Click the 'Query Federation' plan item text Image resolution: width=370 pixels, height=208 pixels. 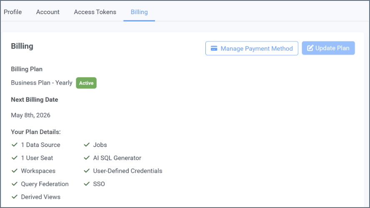(45, 184)
